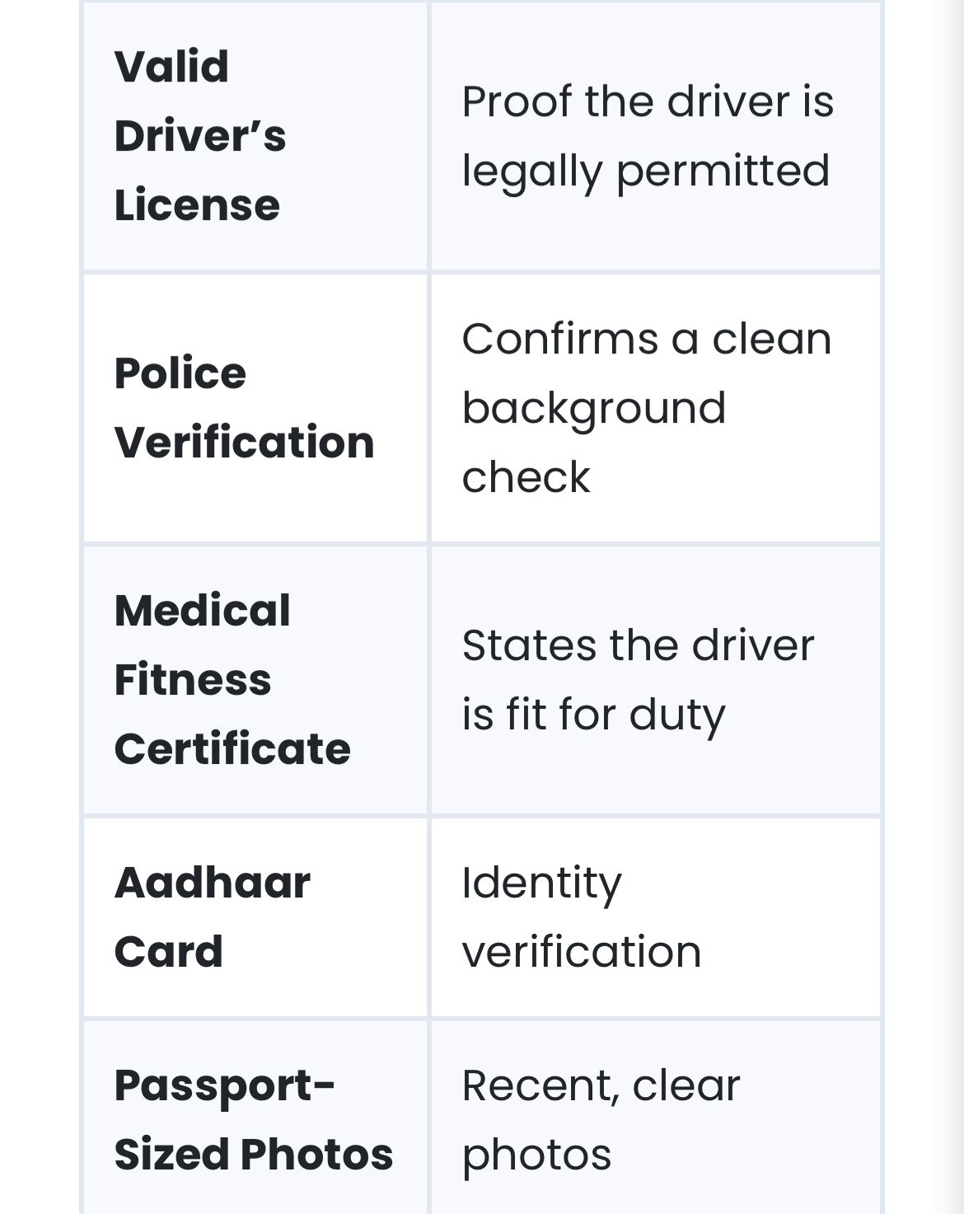Click the word "Passport-" in last row

(x=225, y=1085)
